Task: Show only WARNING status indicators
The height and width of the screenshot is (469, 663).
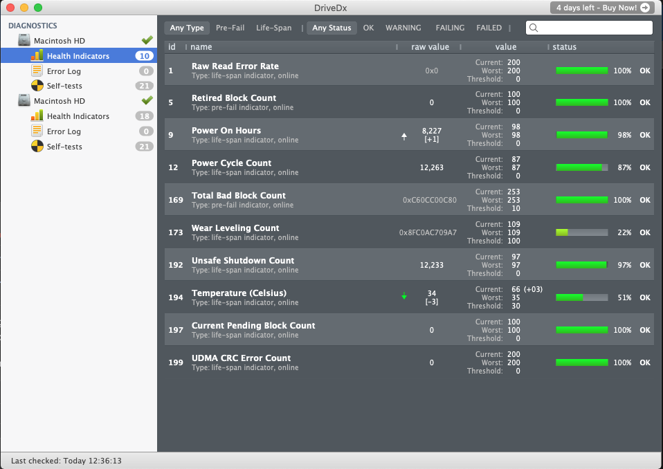Action: [403, 28]
